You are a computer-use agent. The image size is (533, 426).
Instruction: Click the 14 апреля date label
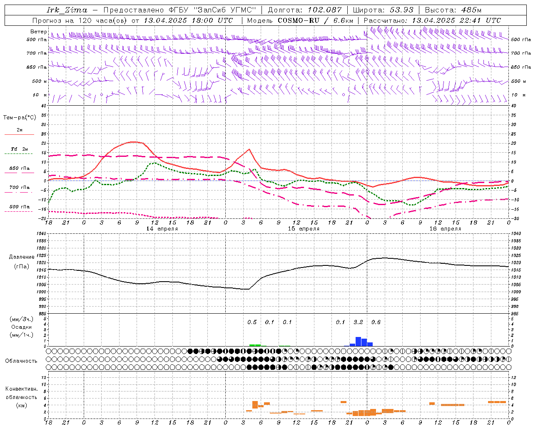tap(162, 229)
